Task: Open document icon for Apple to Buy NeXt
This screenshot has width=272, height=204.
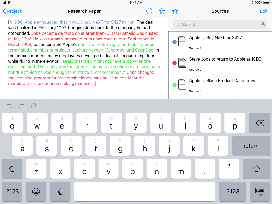Action: click(x=182, y=41)
